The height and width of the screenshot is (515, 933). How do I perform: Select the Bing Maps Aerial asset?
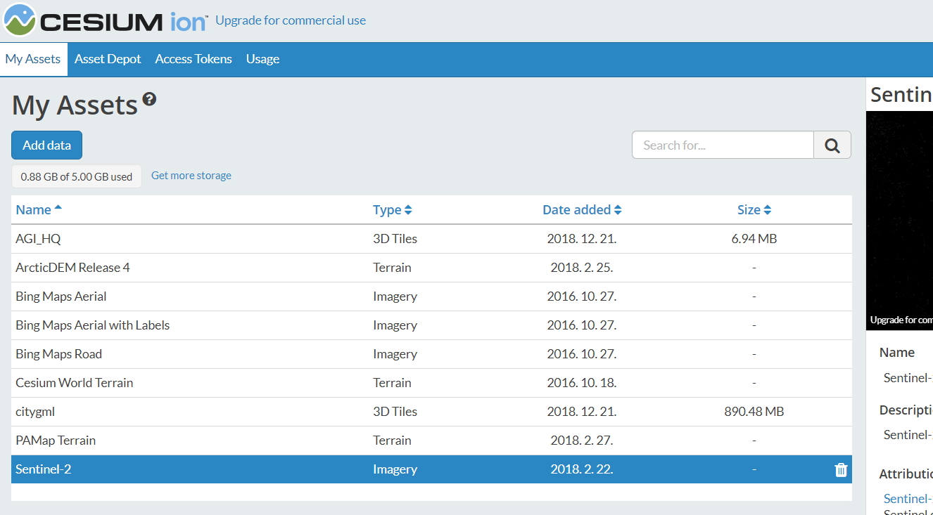(431, 296)
